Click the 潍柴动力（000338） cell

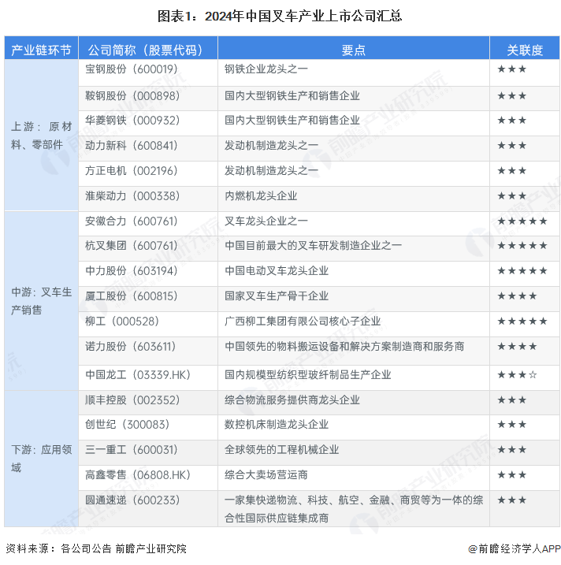[x=148, y=199]
